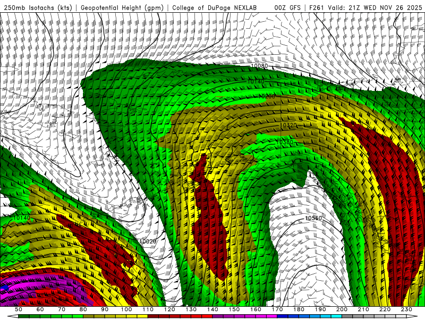Click the cyan color bar segment before 200
Viewport: 425px width, 319px height.
coord(336,316)
